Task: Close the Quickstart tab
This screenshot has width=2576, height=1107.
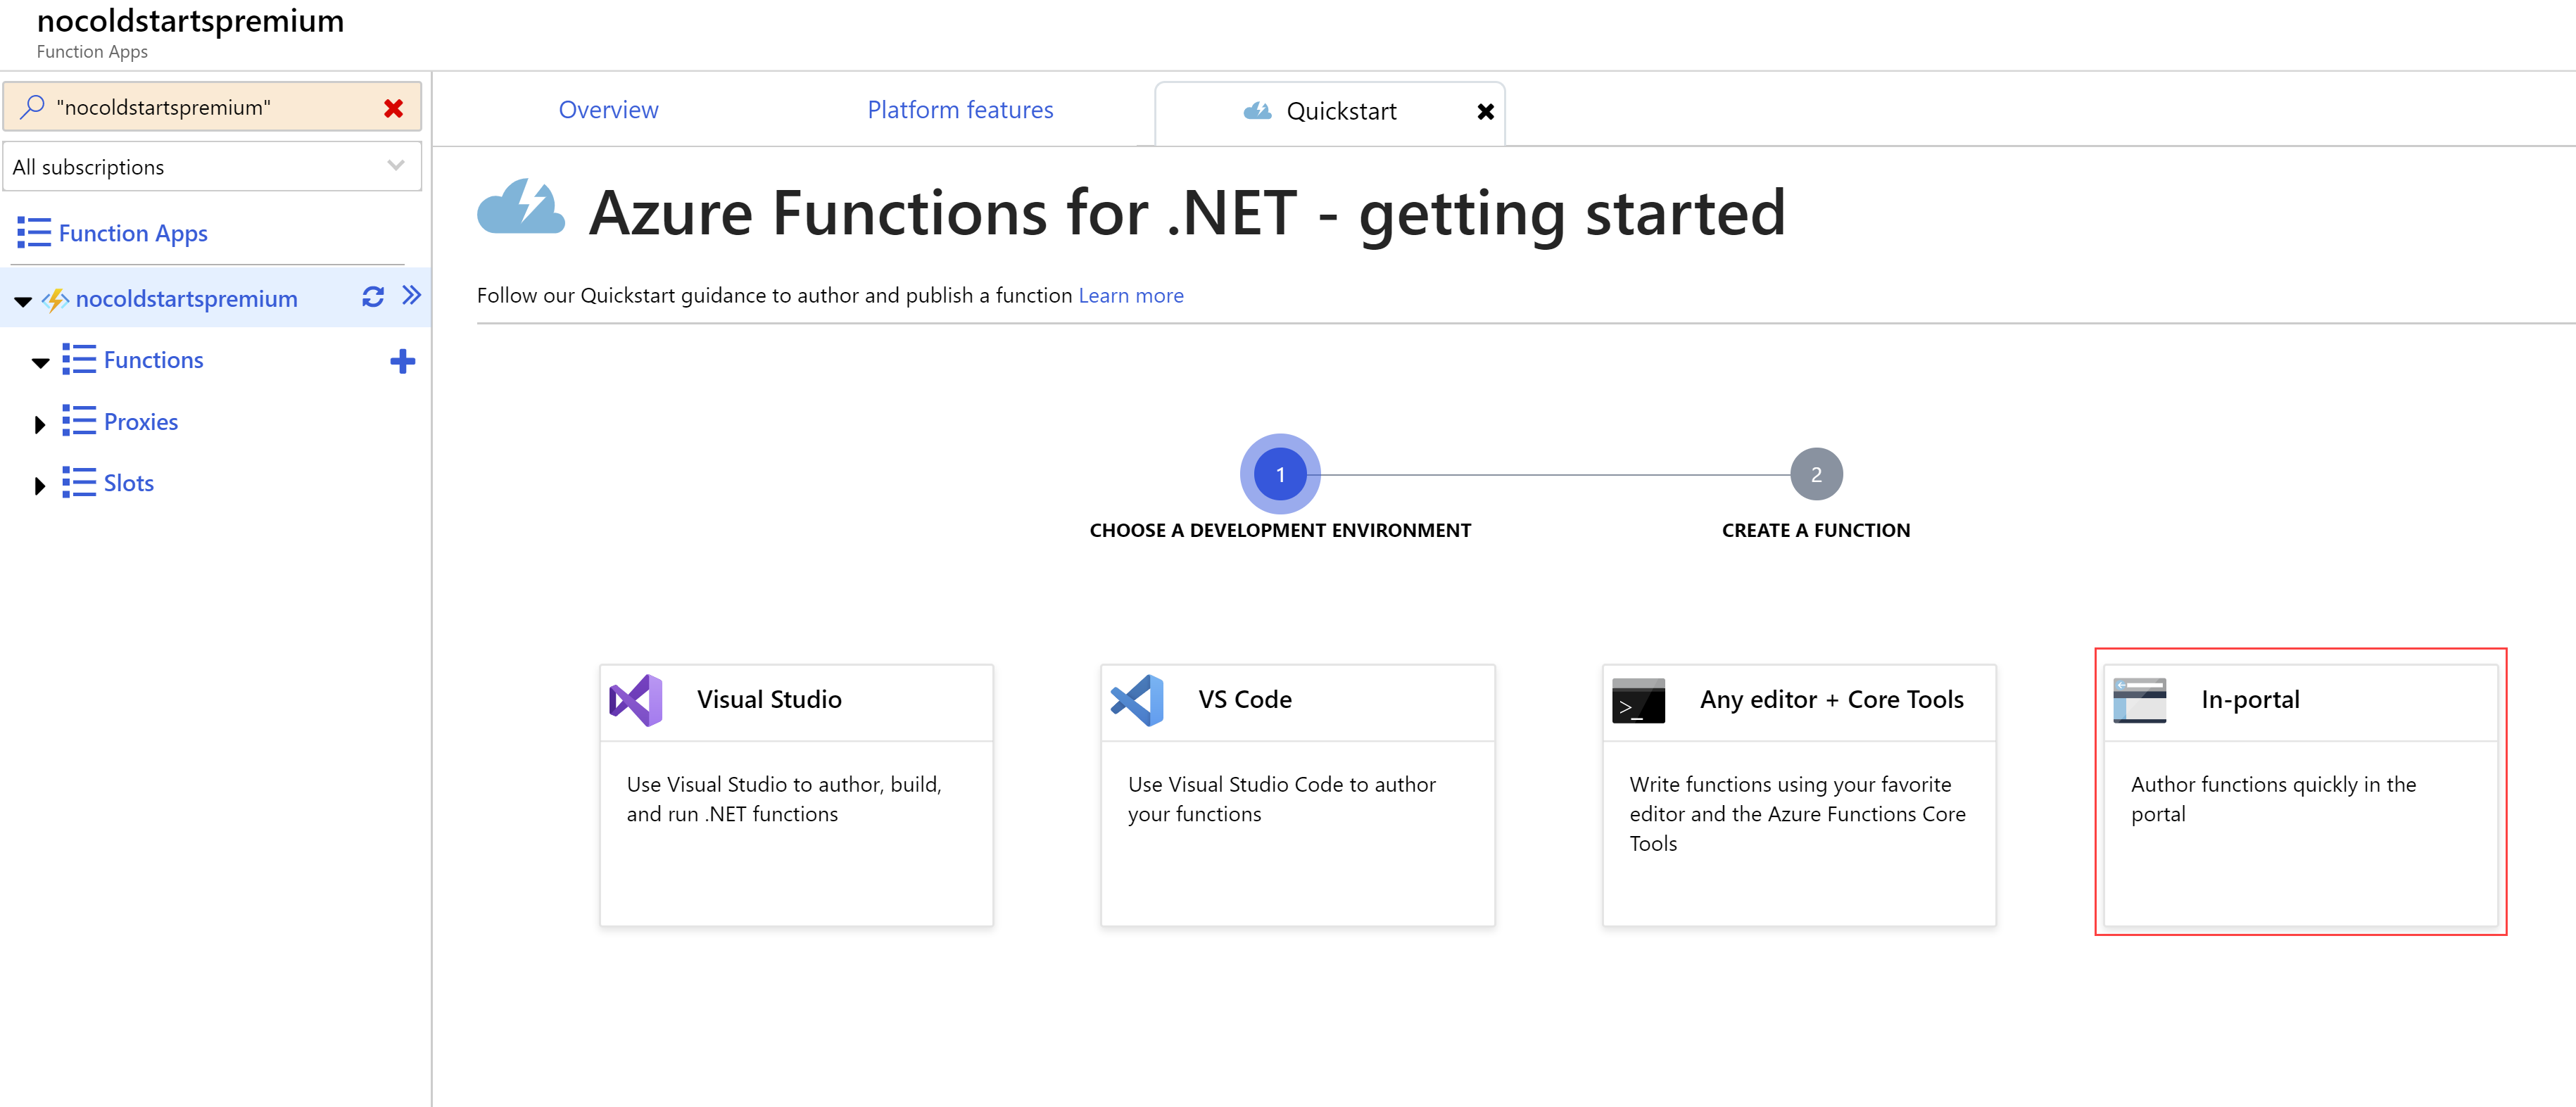Action: pyautogui.click(x=1485, y=112)
